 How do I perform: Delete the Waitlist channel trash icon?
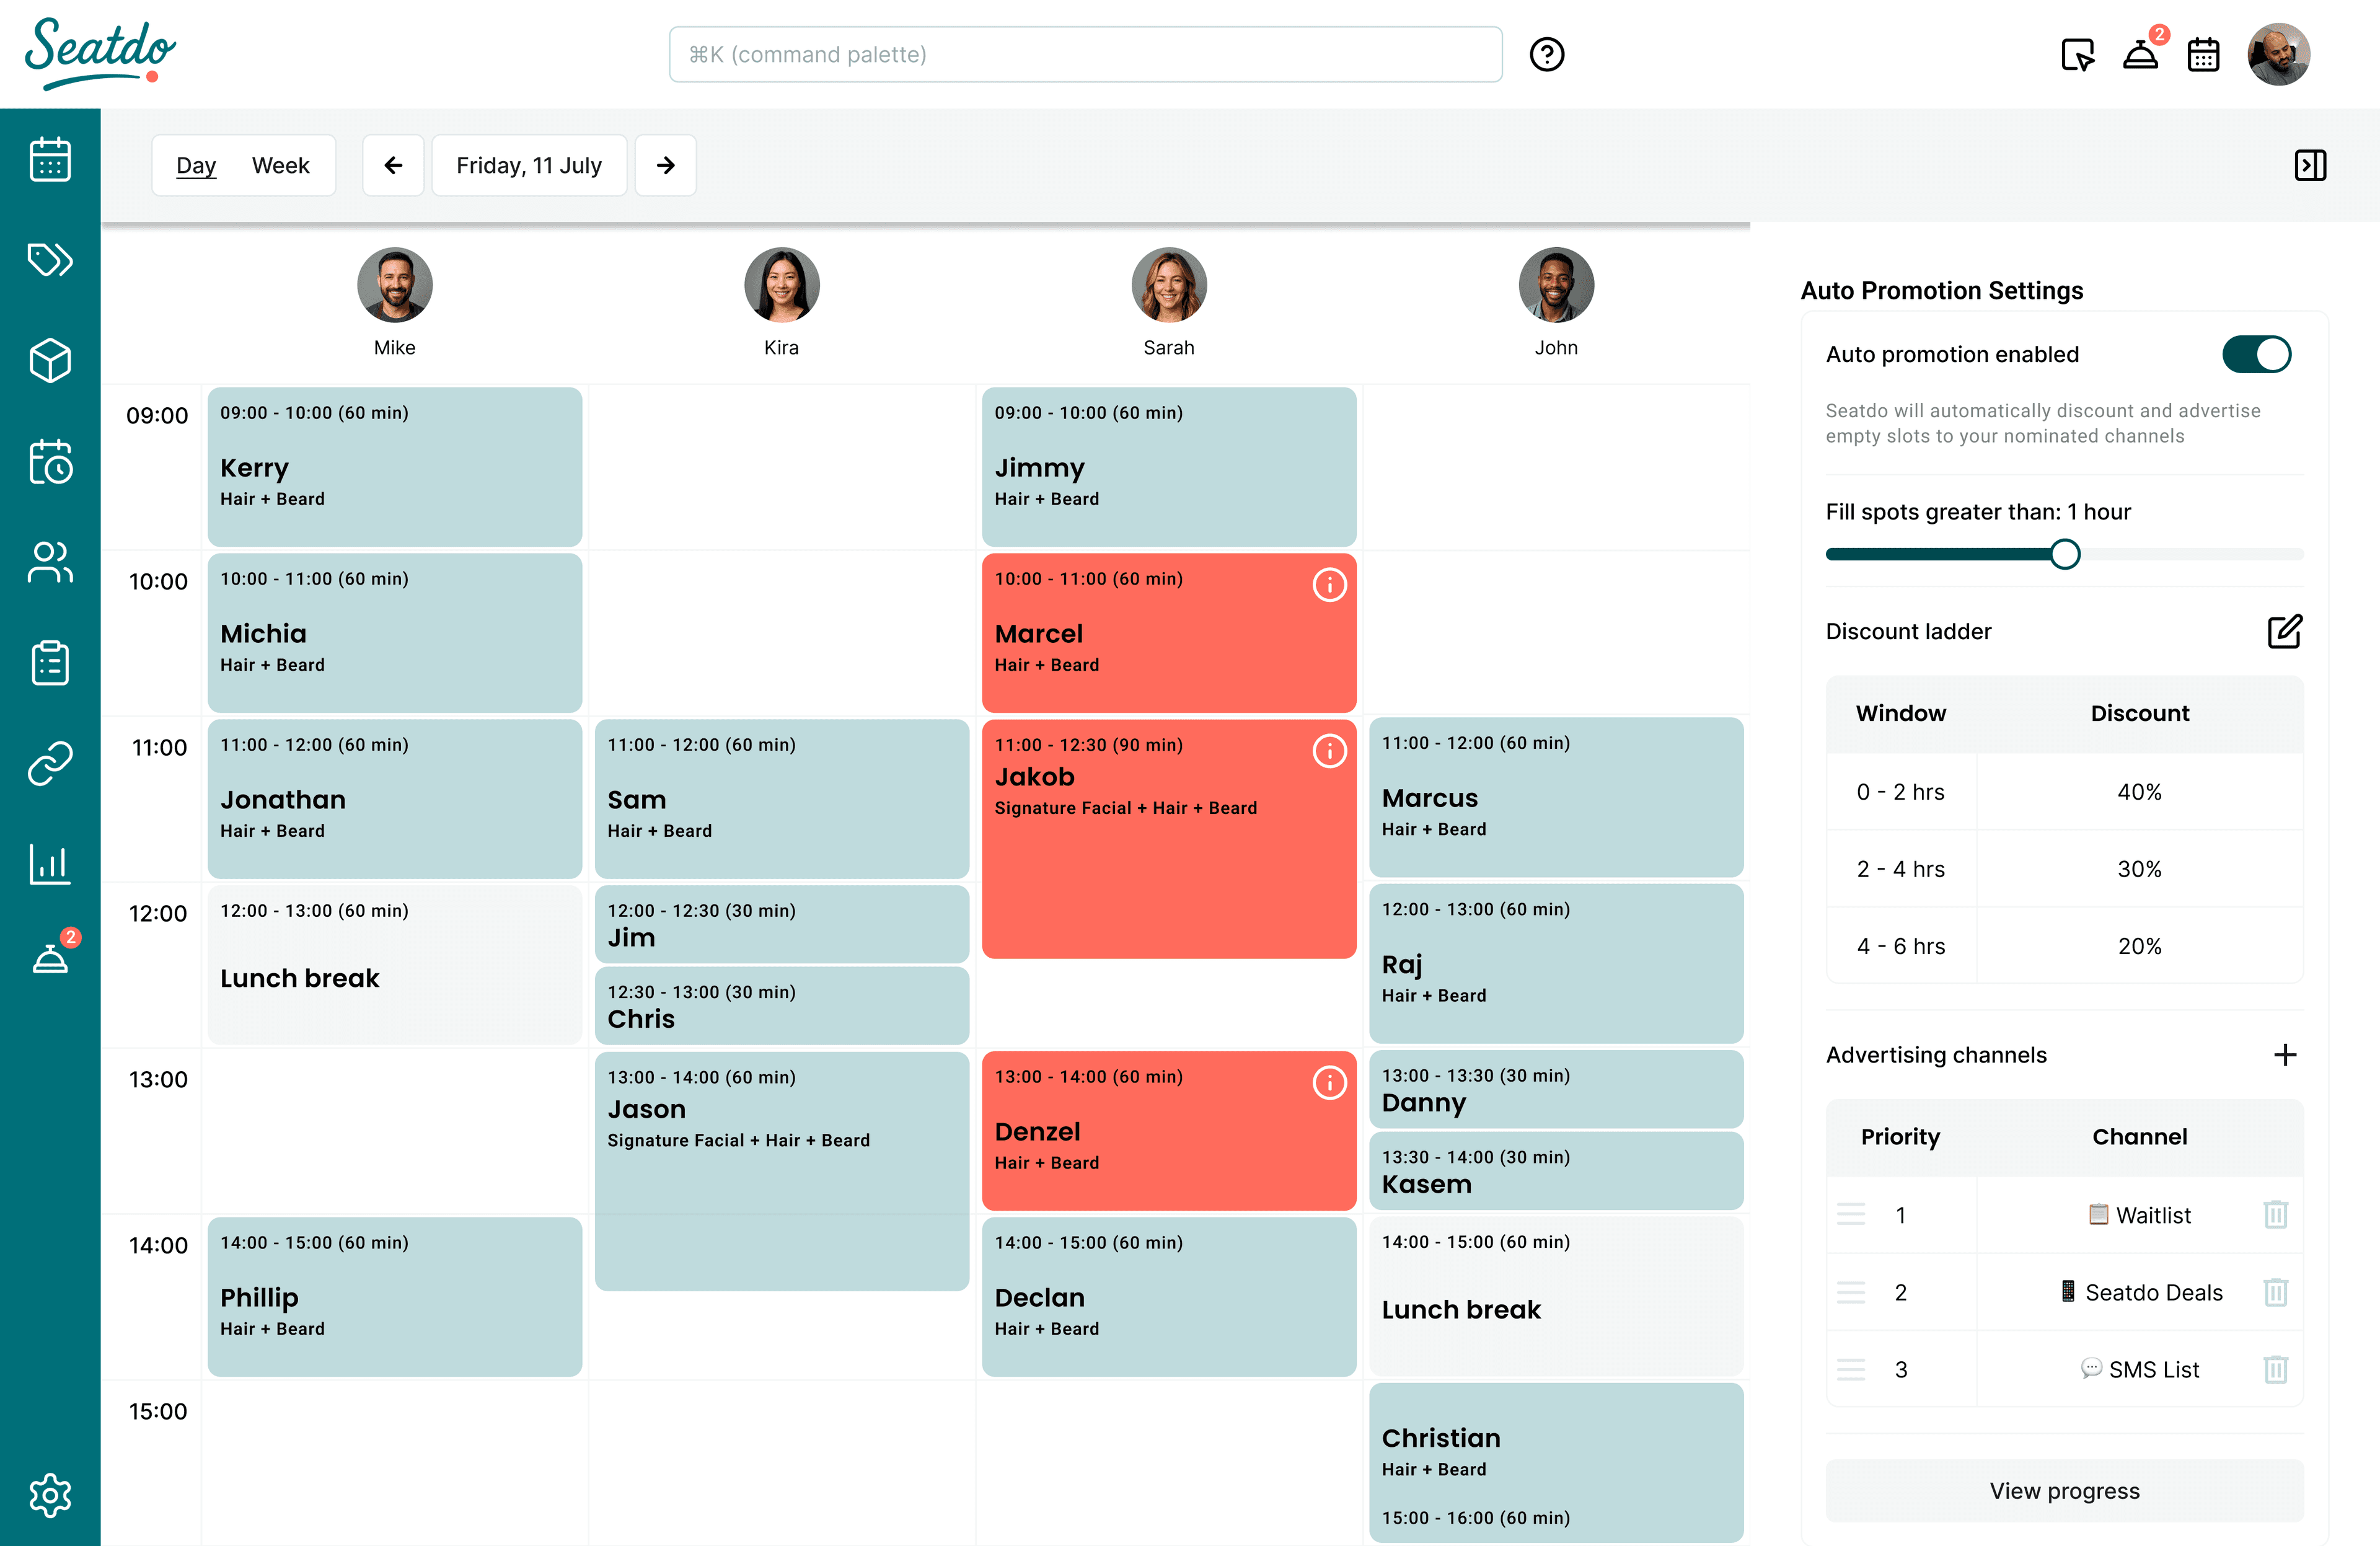point(2275,1214)
